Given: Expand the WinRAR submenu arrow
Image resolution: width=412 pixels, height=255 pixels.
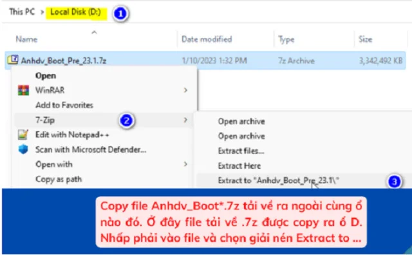Looking at the screenshot, I should pyautogui.click(x=185, y=90).
